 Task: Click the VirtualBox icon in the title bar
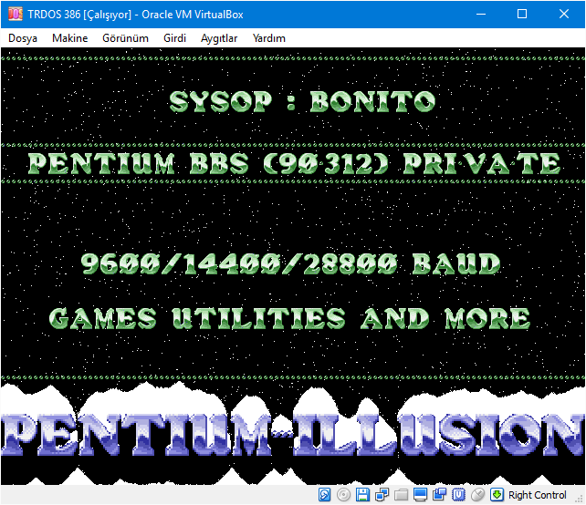point(15,15)
